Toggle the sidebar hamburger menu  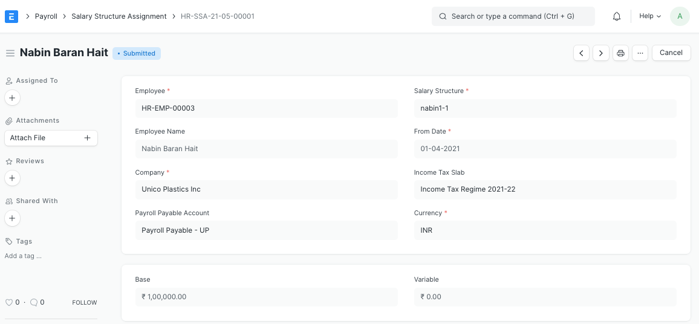click(10, 53)
